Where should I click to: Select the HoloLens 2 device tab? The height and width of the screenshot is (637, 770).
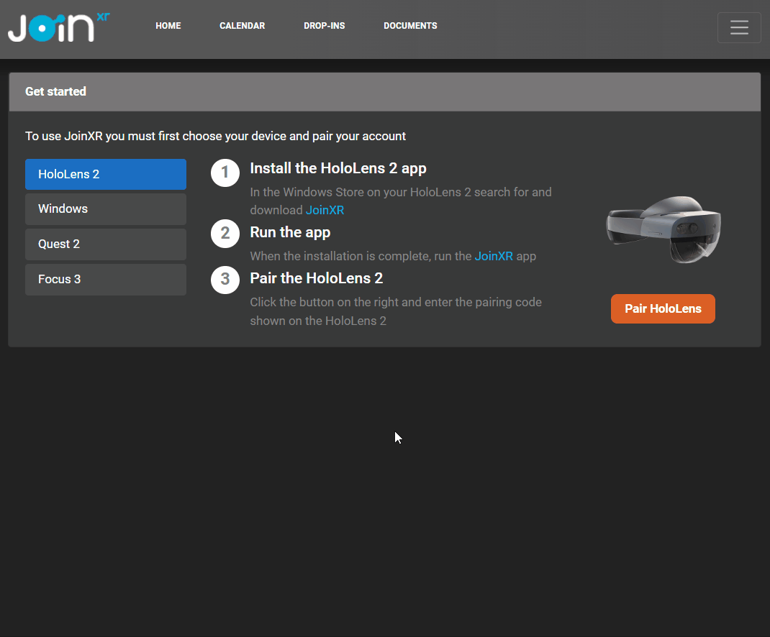pyautogui.click(x=106, y=174)
